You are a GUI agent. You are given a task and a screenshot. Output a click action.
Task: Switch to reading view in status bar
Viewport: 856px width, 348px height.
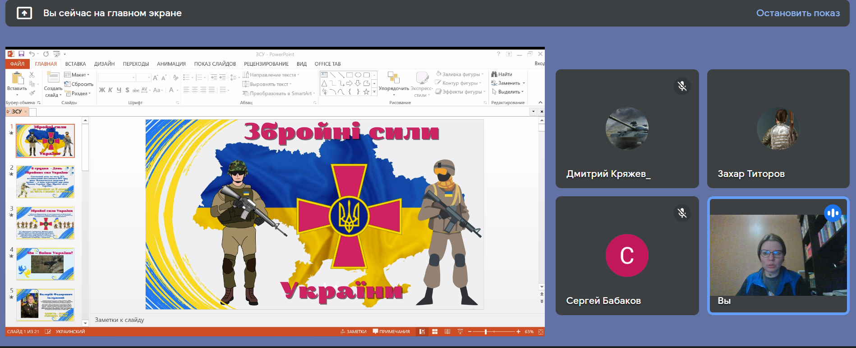447,332
